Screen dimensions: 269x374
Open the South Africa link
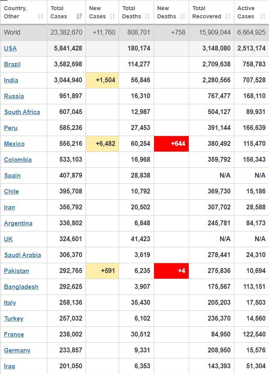[x=22, y=112]
